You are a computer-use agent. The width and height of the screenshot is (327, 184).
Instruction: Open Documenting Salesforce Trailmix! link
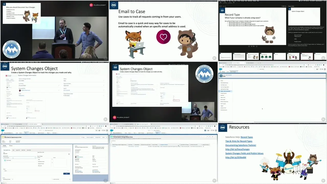coord(241,145)
